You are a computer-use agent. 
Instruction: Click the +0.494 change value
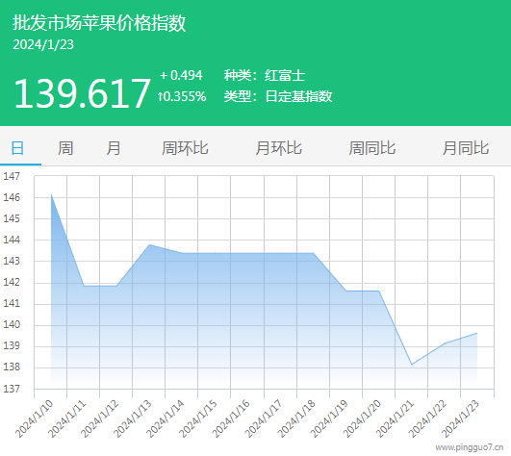coord(181,75)
